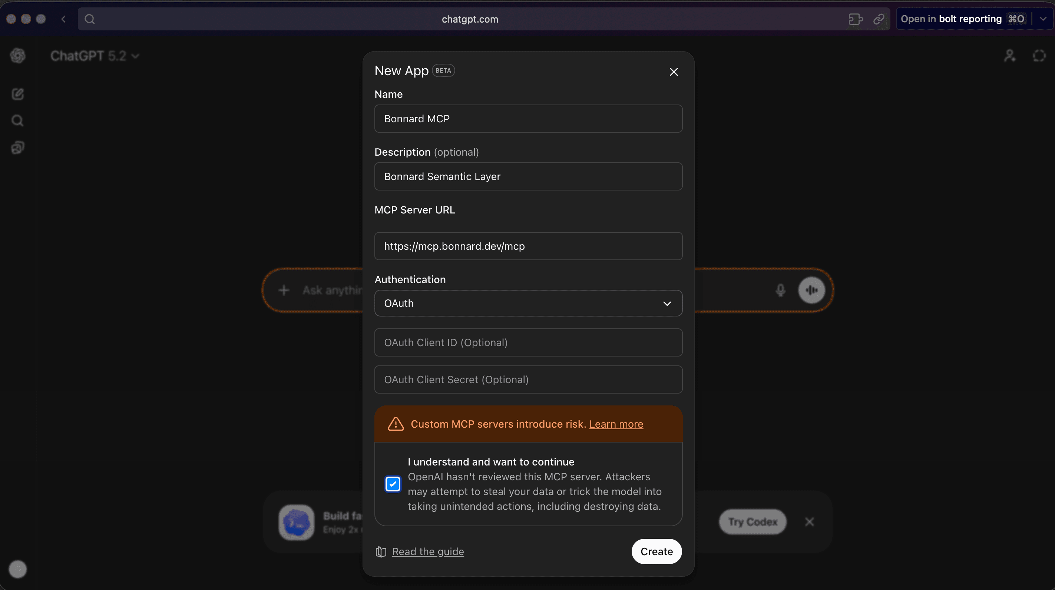The height and width of the screenshot is (590, 1055).
Task: Click the MCP Server URL input field
Action: click(x=528, y=246)
